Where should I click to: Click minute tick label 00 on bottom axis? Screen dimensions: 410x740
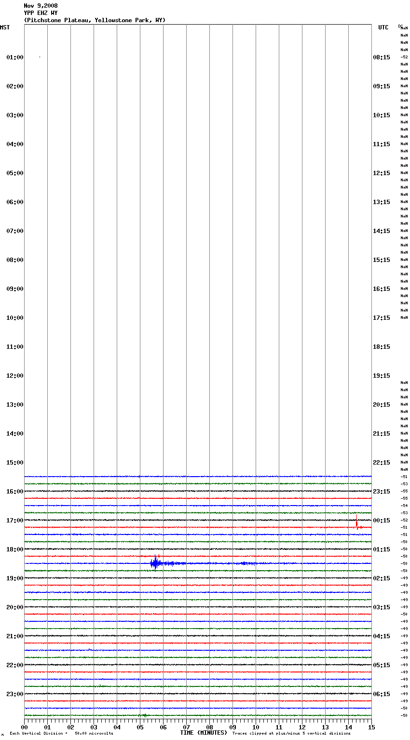coord(24,727)
